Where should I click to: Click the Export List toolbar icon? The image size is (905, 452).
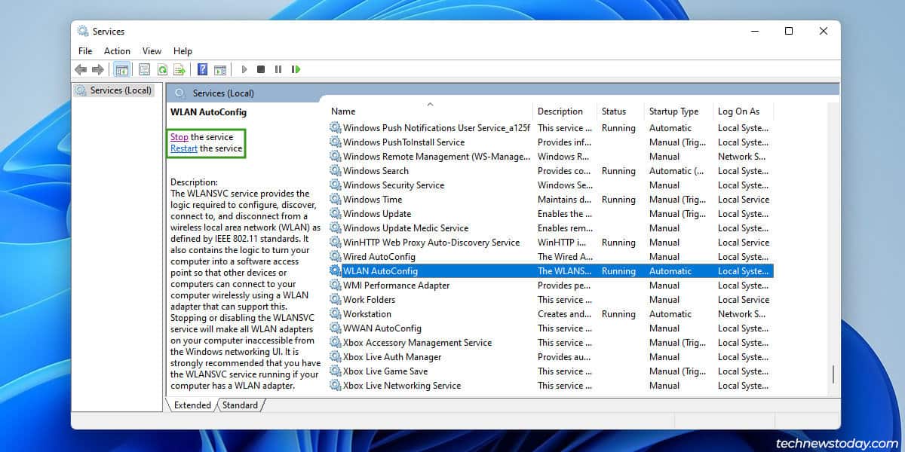click(x=179, y=69)
